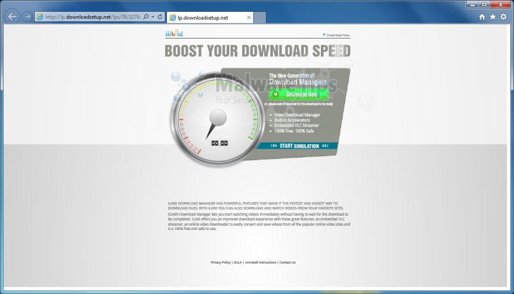Screen dimensions: 514x294
Task: Select the lp.downloadsetup.net tab
Action: coord(210,17)
